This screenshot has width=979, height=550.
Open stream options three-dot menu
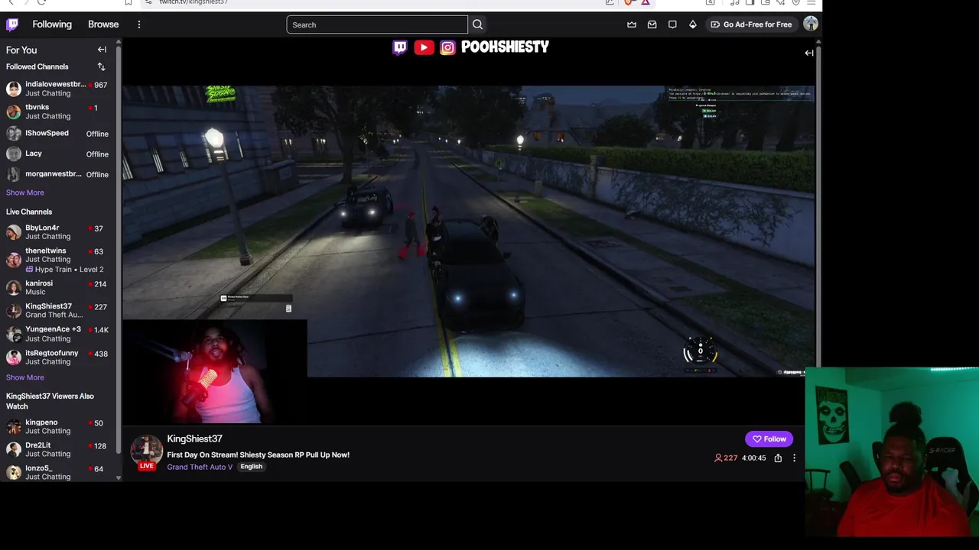click(794, 458)
